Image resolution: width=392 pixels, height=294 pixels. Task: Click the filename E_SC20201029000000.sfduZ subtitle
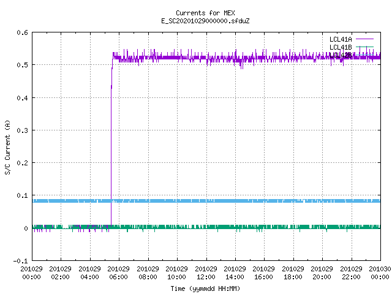point(205,21)
